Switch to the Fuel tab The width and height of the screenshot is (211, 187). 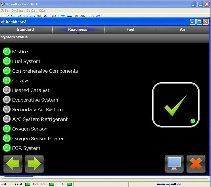[130, 30]
